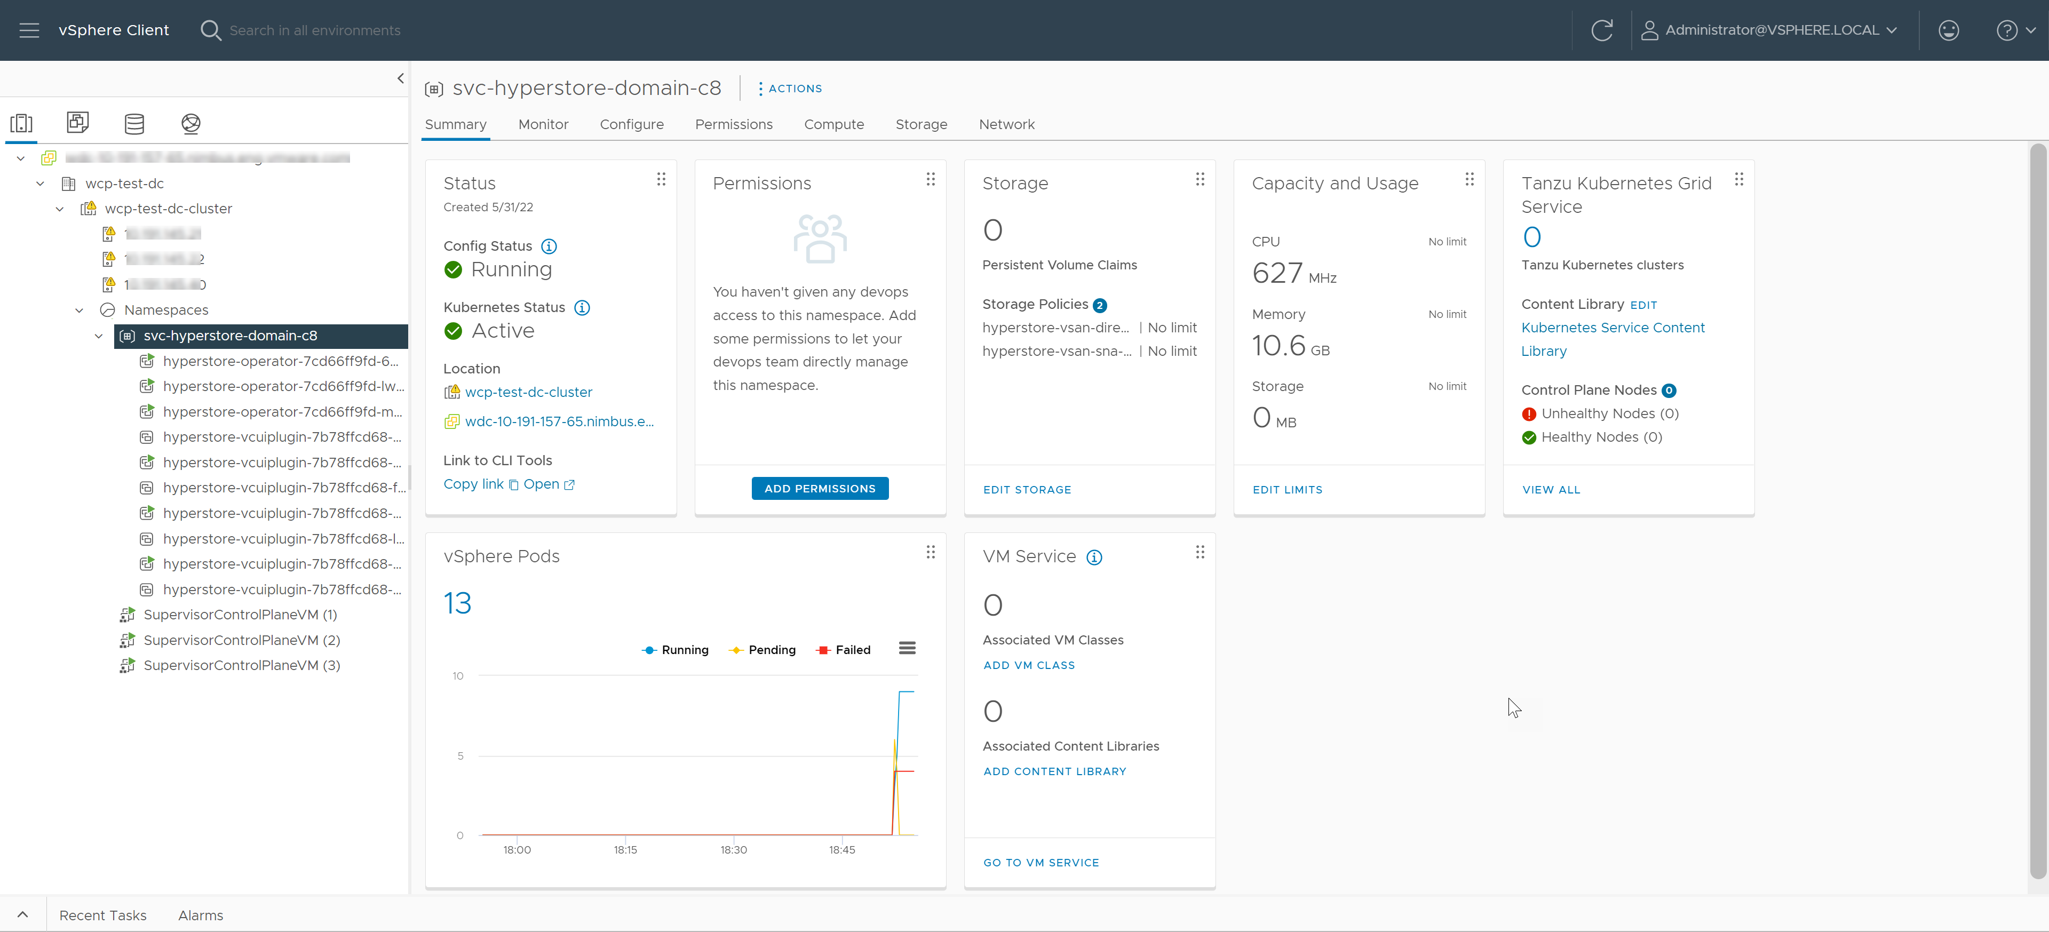Collapse svc-hyperstore-domain-c8 tree node
This screenshot has height=932, width=2049.
click(x=99, y=336)
